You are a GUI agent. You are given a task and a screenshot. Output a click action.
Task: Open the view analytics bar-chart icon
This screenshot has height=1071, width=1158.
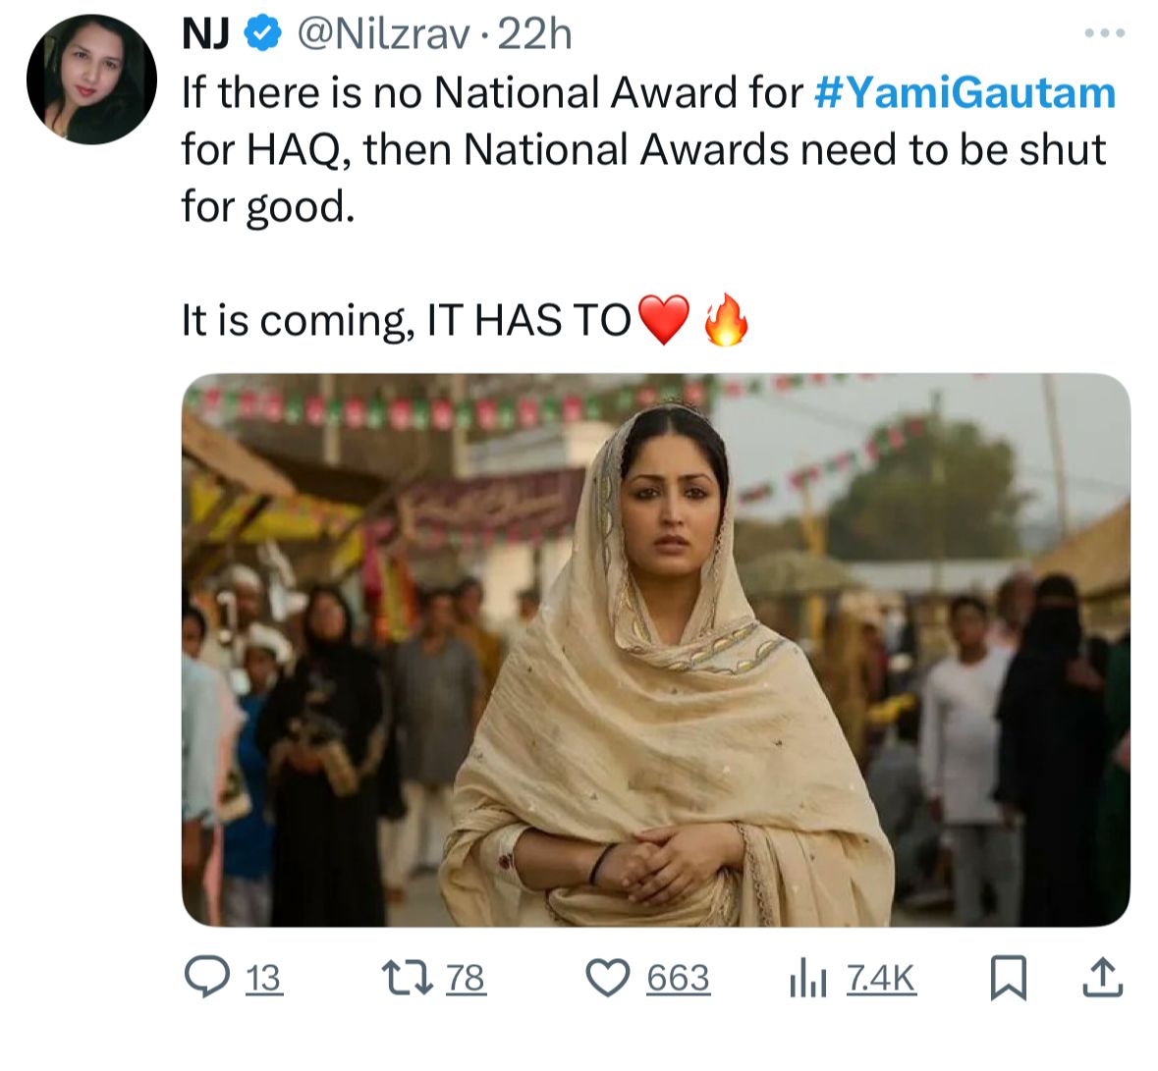click(x=810, y=979)
